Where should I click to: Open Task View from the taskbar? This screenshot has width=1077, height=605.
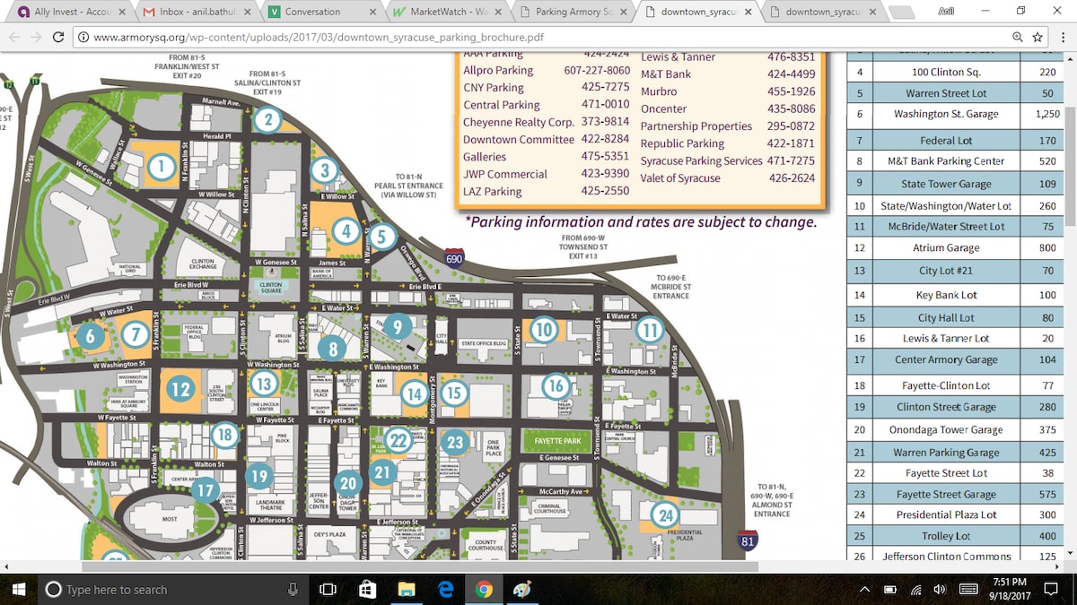point(328,589)
